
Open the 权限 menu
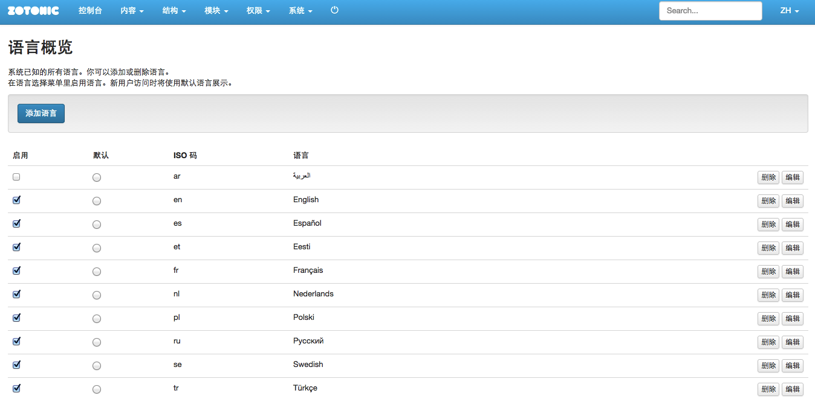(258, 11)
